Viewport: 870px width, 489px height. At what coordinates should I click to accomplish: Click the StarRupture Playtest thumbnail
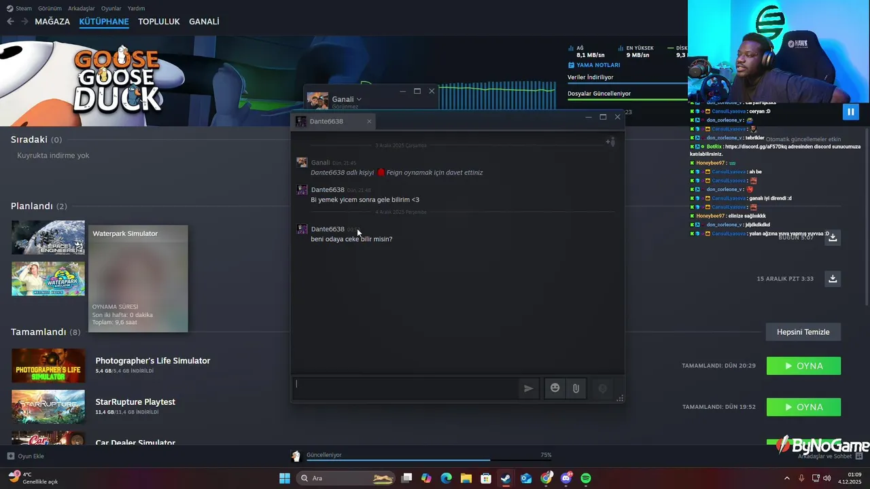48,407
